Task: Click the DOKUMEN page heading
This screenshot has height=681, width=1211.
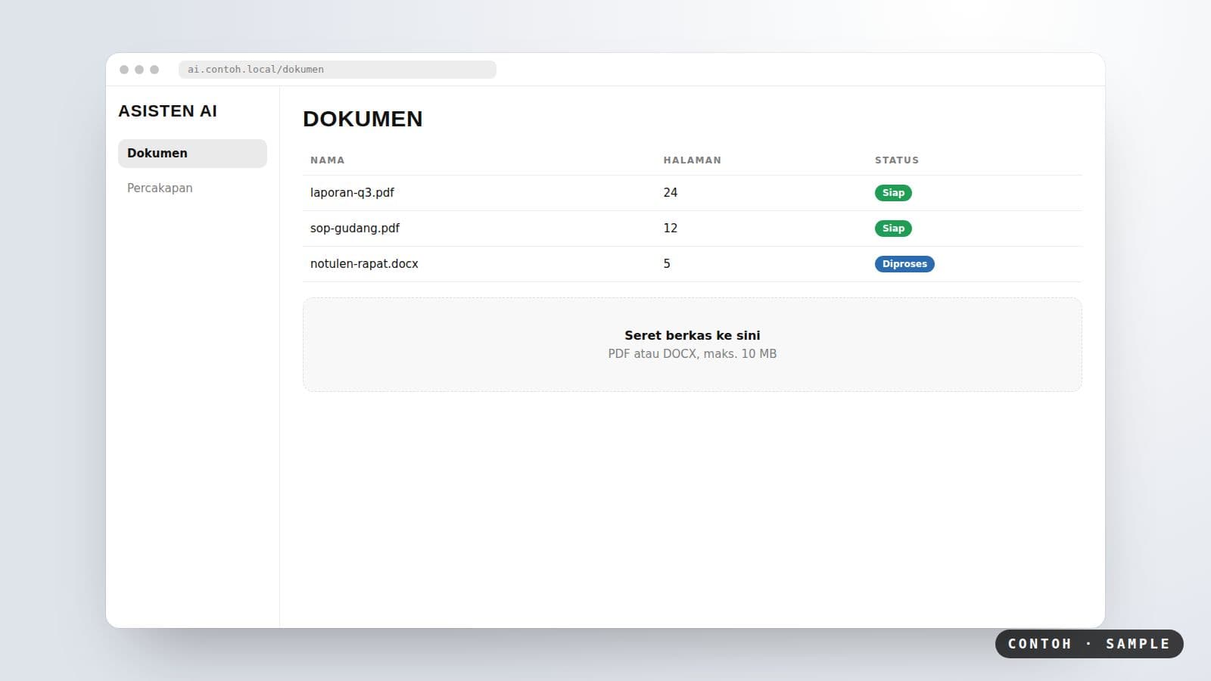Action: click(x=363, y=119)
